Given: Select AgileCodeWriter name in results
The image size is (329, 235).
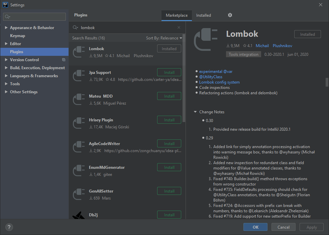Looking at the screenshot, I should tap(105, 143).
